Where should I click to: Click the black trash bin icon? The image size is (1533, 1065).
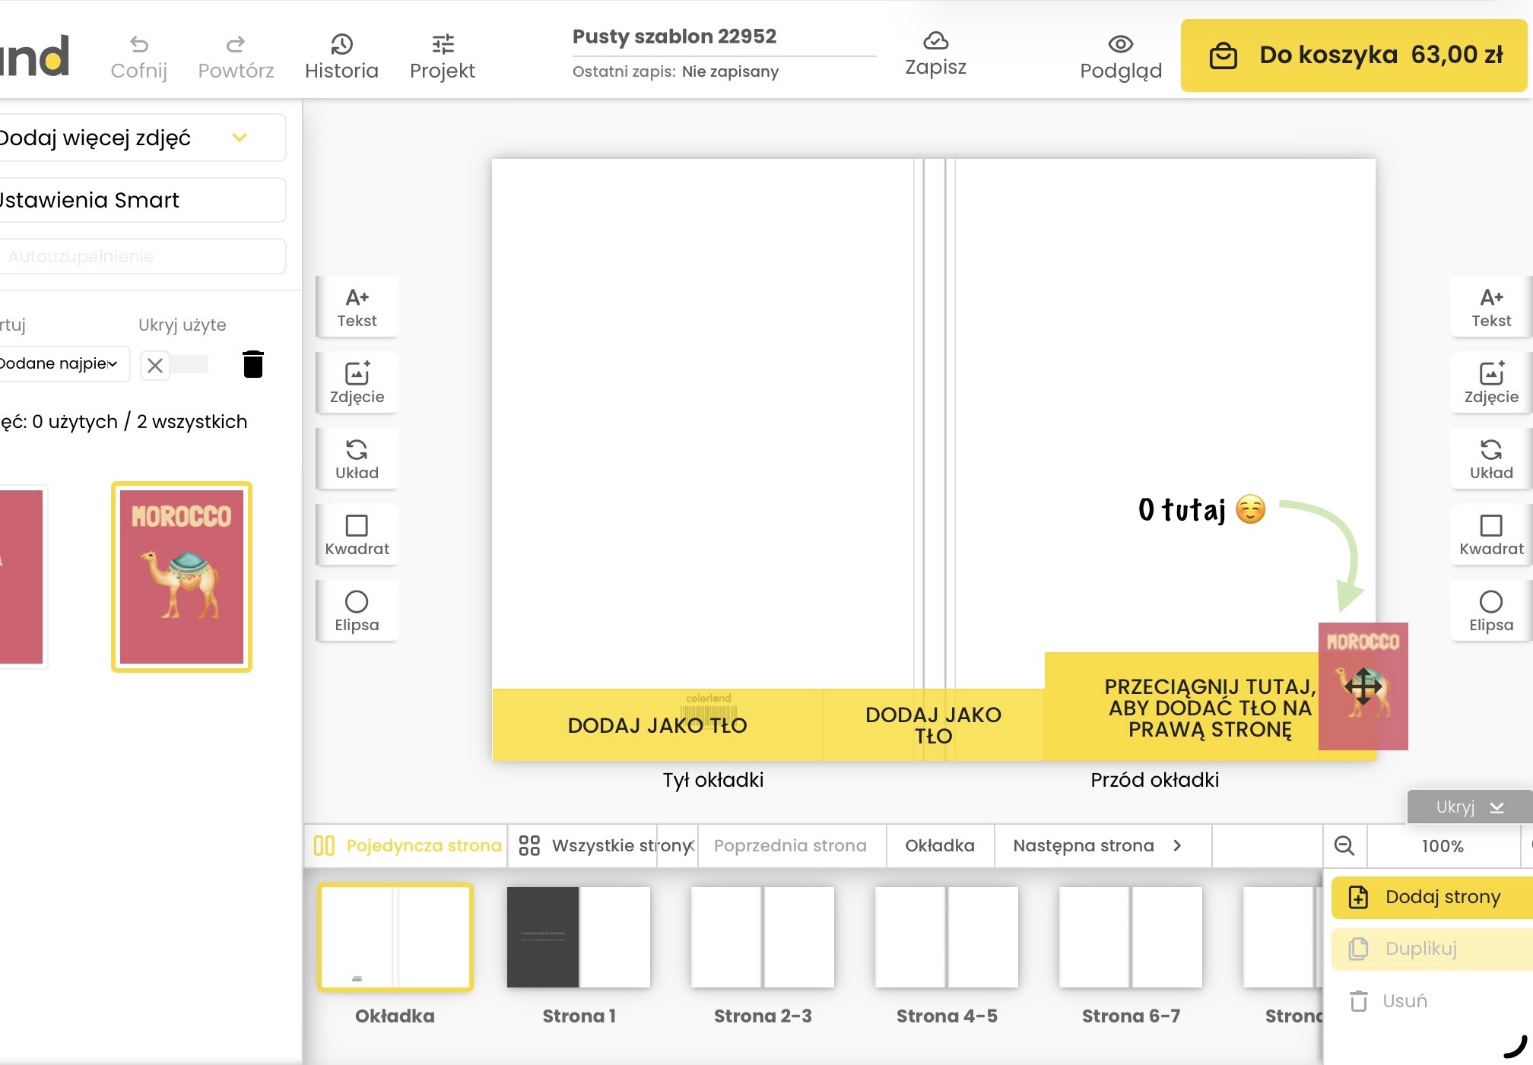(253, 364)
